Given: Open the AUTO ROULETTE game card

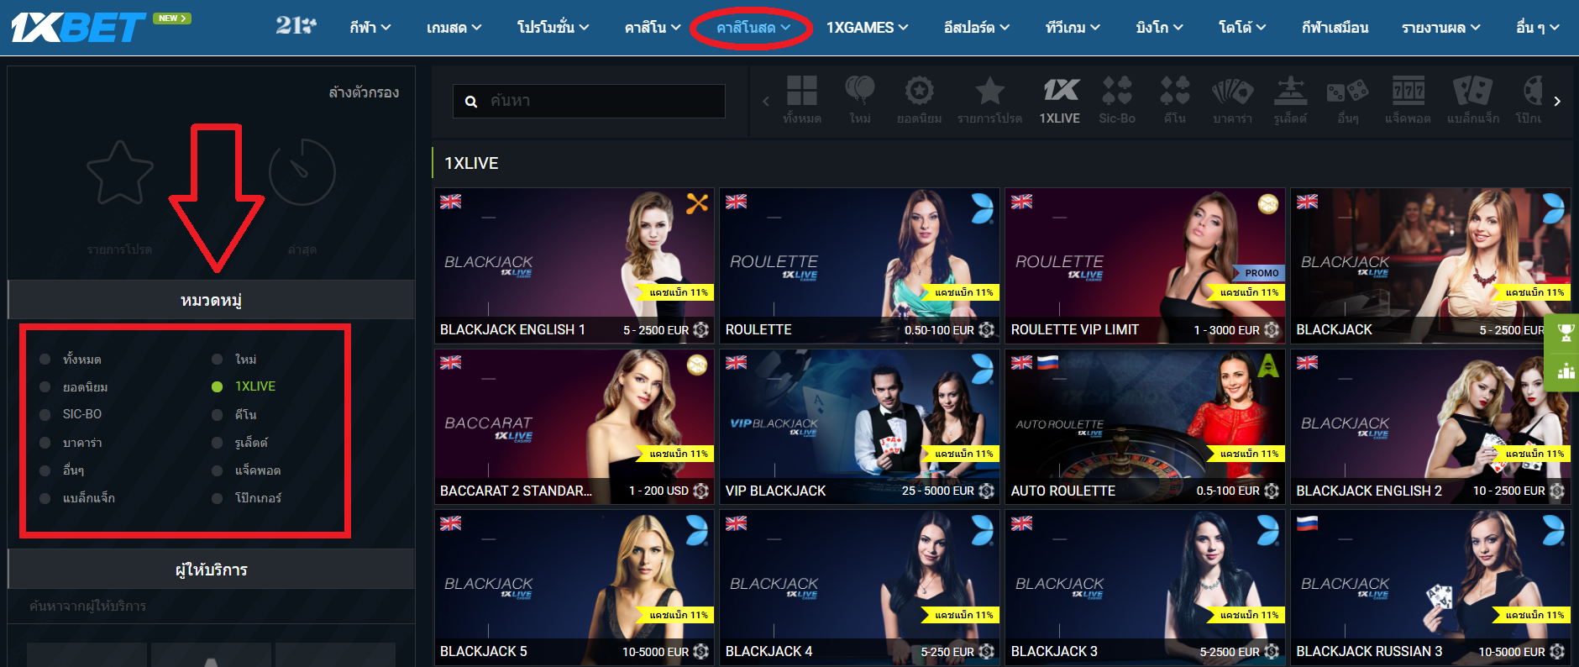Looking at the screenshot, I should pyautogui.click(x=1145, y=426).
